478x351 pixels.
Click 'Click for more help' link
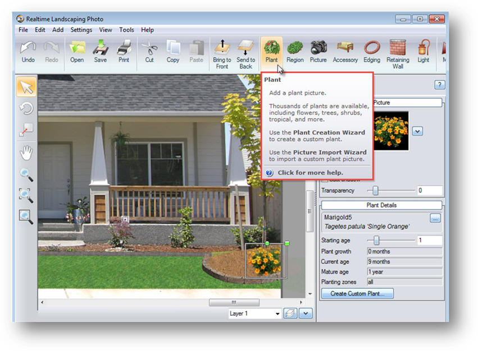310,173
